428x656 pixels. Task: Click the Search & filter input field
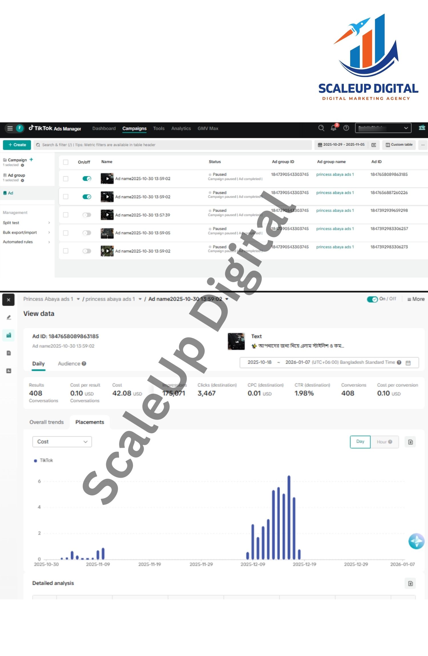click(x=173, y=145)
